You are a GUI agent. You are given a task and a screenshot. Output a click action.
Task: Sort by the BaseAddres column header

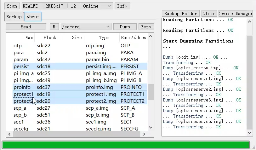[134, 37]
